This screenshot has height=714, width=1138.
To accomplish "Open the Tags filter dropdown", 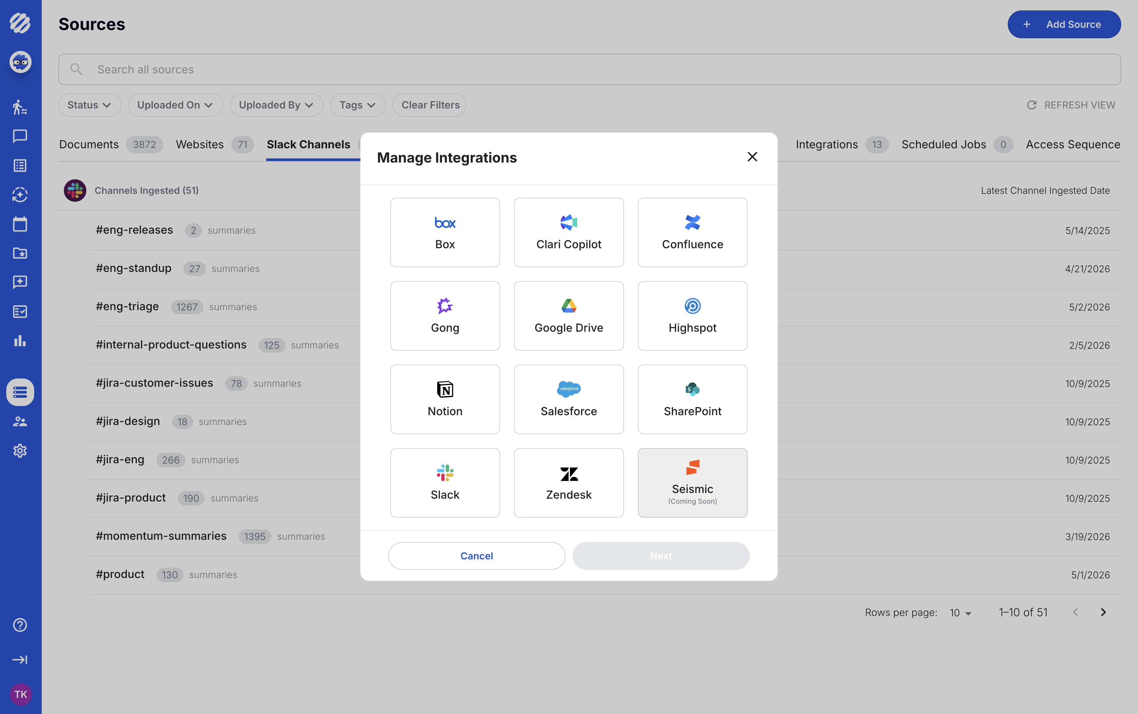I will click(x=357, y=105).
